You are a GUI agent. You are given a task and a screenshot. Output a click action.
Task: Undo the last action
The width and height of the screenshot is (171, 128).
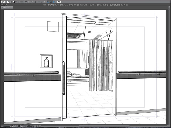[19, 2]
